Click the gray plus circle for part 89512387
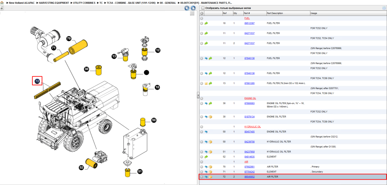Viewport: 387px width, 185px height. tap(202, 24)
